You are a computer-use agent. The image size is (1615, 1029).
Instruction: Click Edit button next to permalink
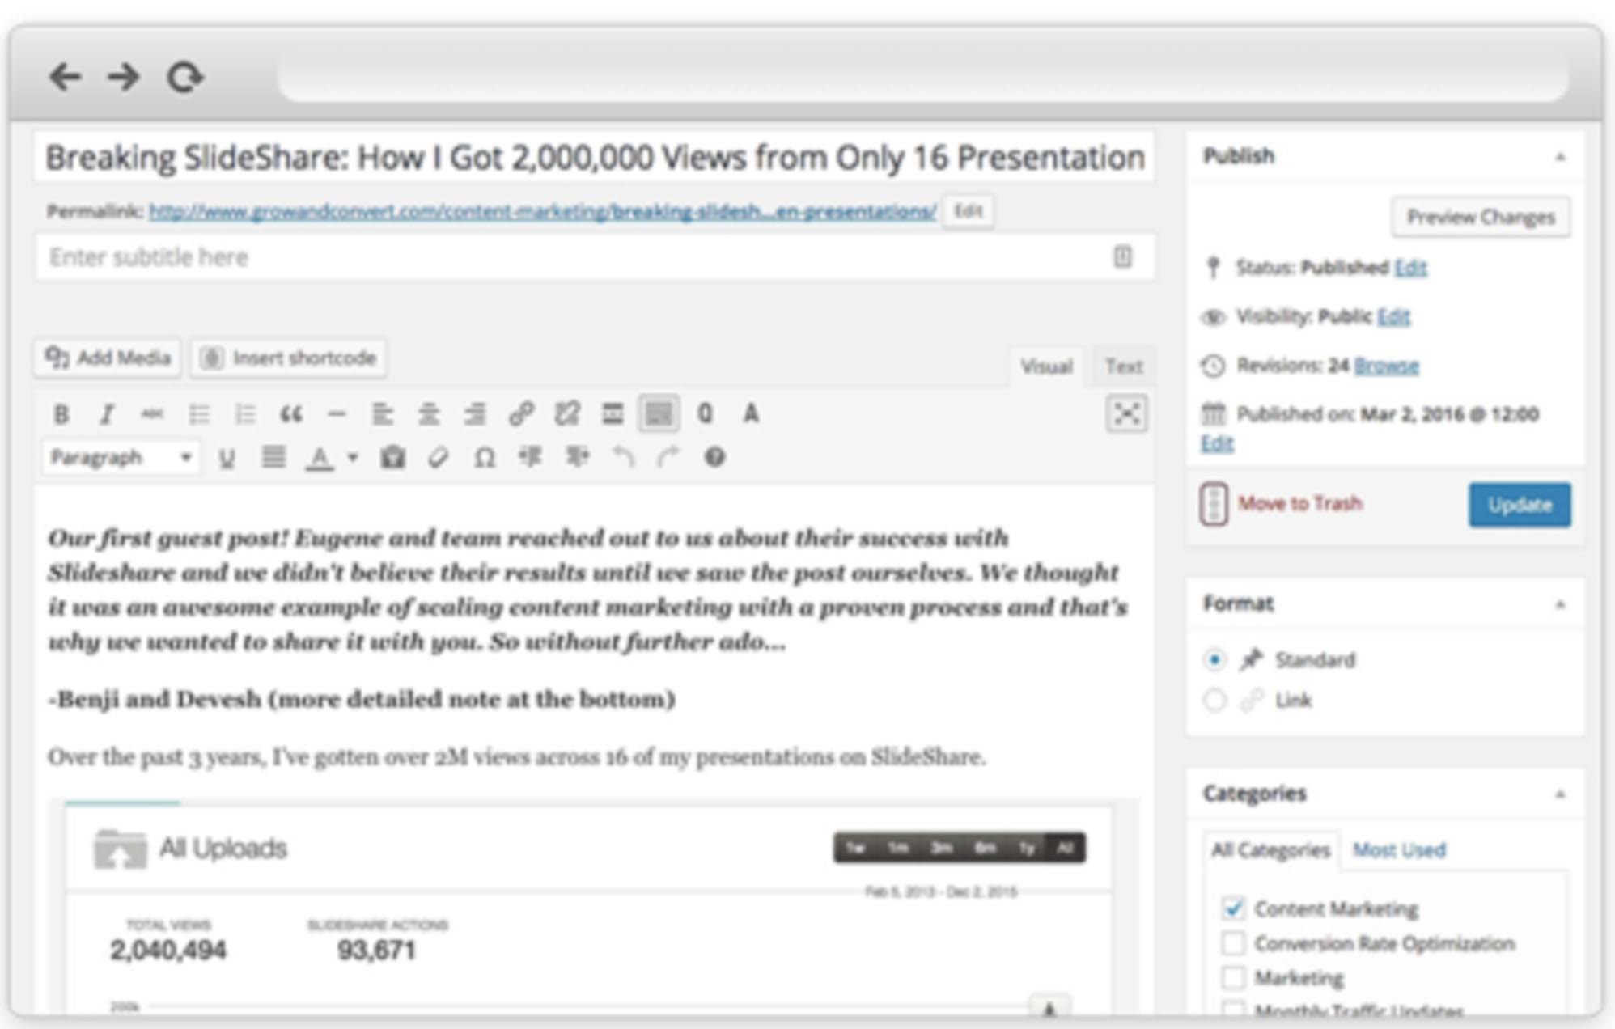click(x=968, y=212)
